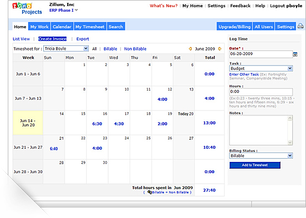306x218 pixels.
Task: Open the 2:00 entry on Jun 19
Action: coord(162,124)
